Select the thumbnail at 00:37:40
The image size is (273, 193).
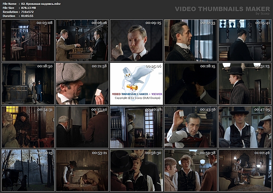[82, 127]
